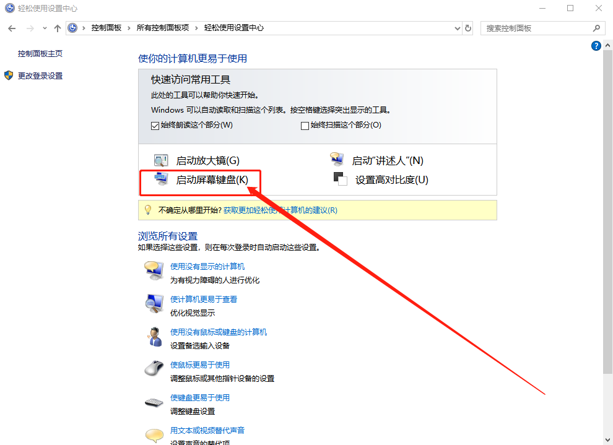Click the keyboard icon beside 使键盘更易于使用
613x445 pixels.
(154, 402)
